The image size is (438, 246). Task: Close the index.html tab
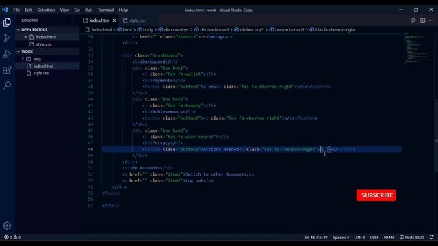pyautogui.click(x=114, y=20)
